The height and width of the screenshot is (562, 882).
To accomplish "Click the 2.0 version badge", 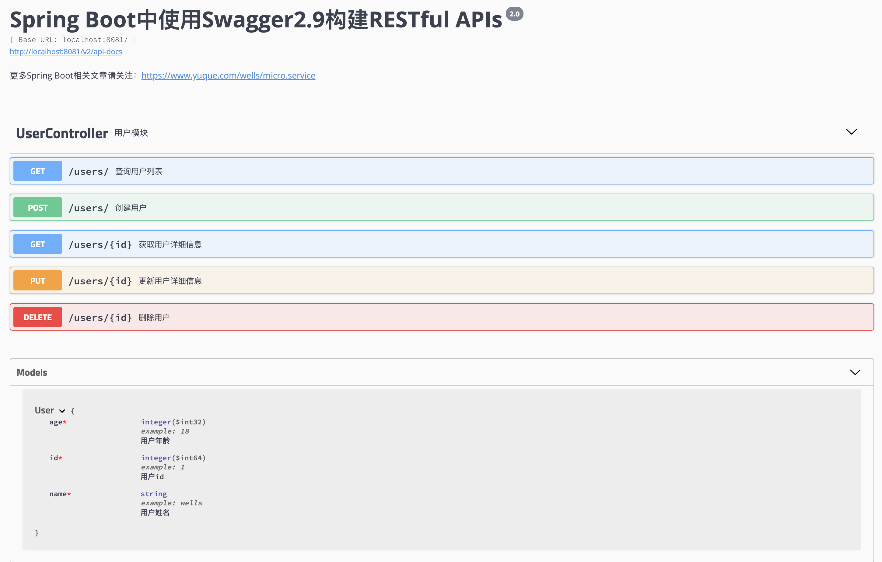I will pyautogui.click(x=514, y=14).
